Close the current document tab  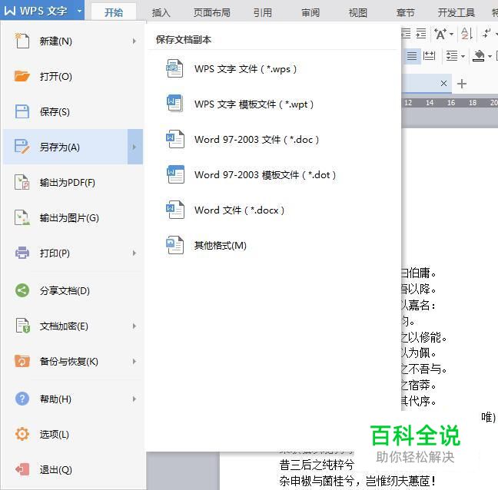click(x=443, y=83)
